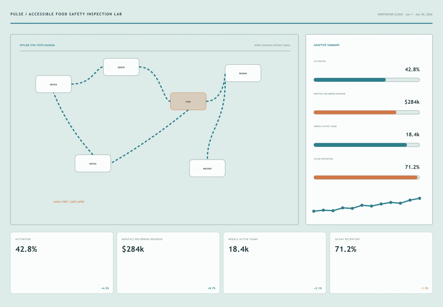Open the 30-Day Retention card showing −1.3%
The height and width of the screenshot is (307, 443).
(x=381, y=263)
